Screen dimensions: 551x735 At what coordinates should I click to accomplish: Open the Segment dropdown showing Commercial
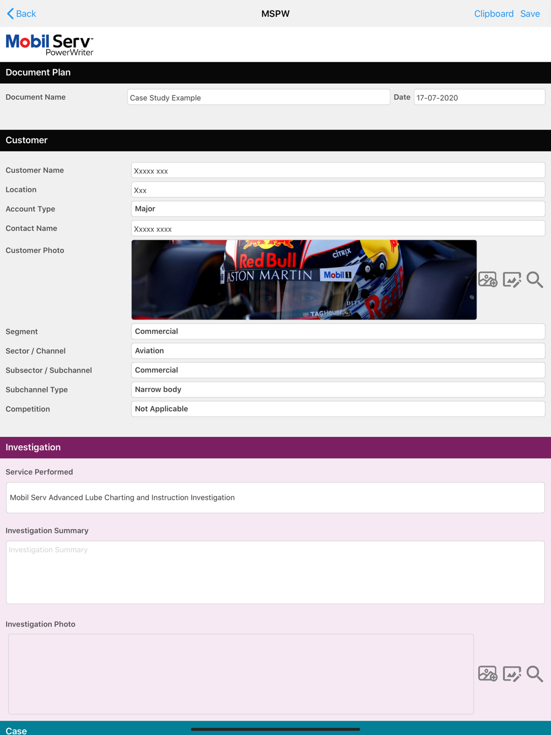tap(338, 332)
